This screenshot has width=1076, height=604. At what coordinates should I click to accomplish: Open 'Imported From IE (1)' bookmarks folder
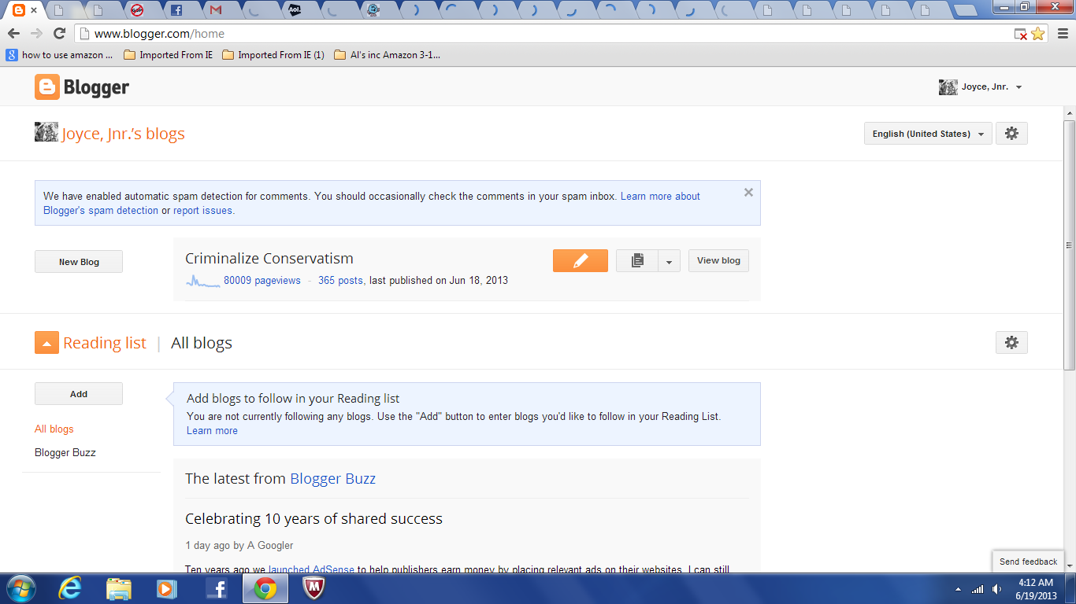(x=273, y=55)
